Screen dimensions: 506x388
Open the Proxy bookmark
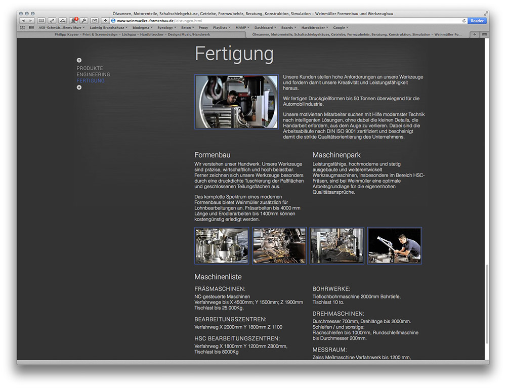[203, 28]
